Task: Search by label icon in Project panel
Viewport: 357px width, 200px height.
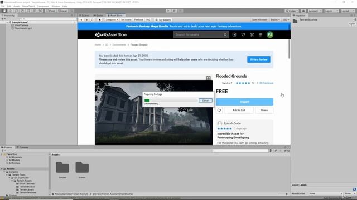Action: tap(276, 151)
